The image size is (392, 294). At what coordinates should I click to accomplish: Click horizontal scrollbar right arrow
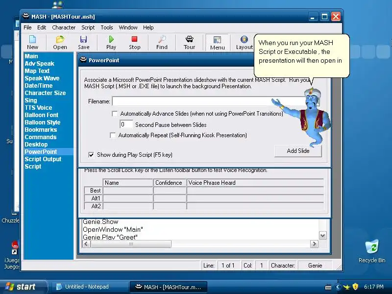(314, 244)
